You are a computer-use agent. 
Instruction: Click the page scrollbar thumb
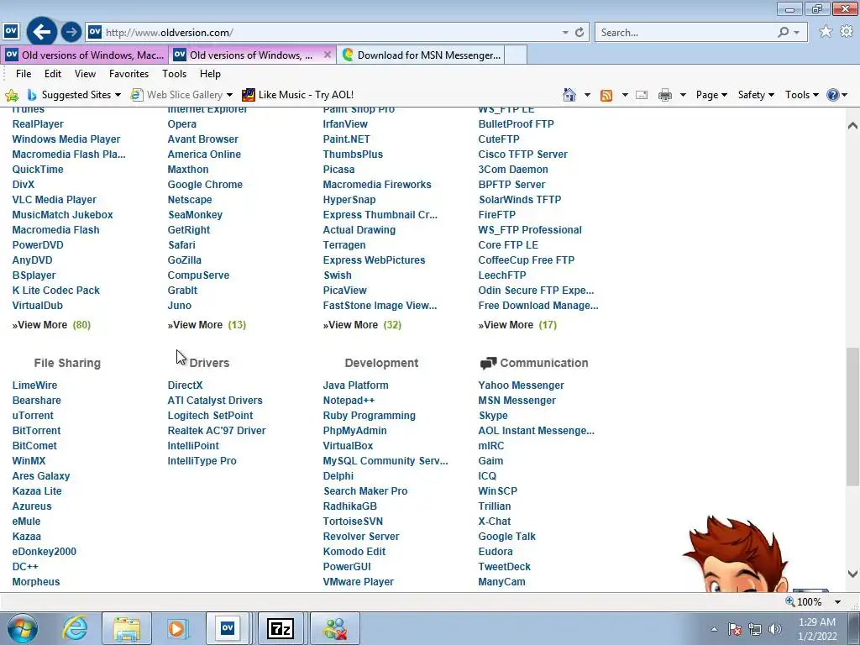(852, 417)
